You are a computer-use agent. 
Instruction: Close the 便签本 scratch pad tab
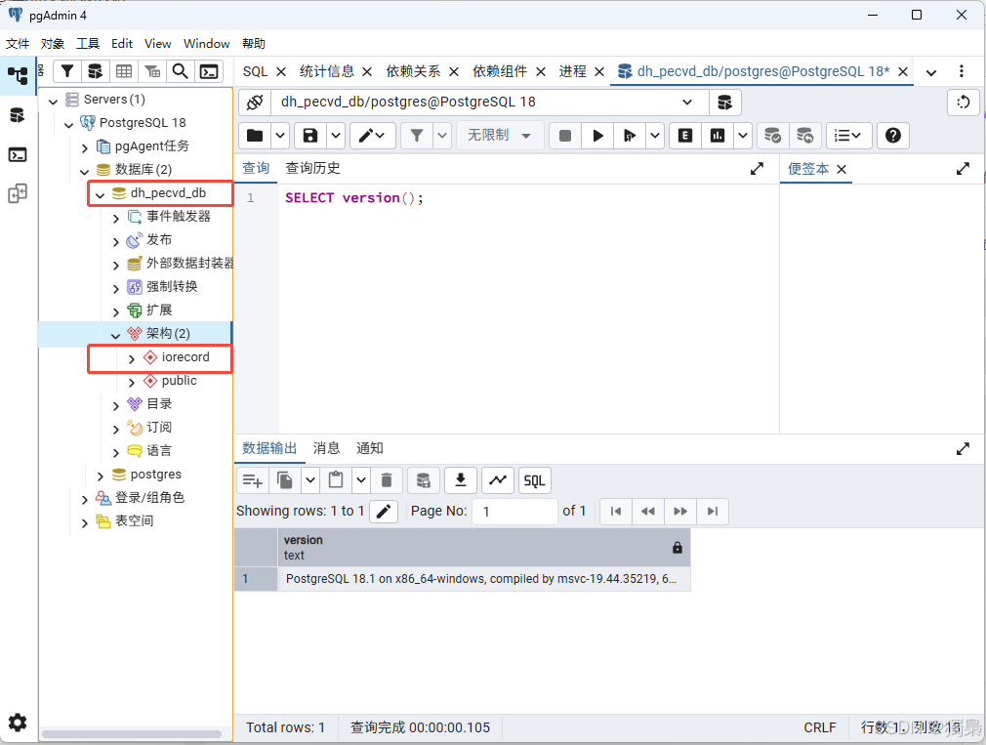tap(842, 169)
